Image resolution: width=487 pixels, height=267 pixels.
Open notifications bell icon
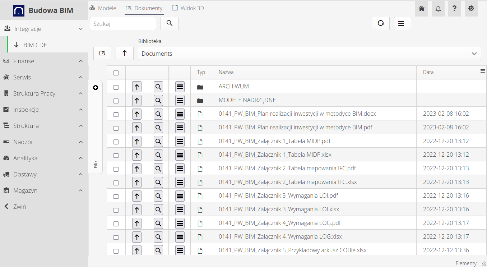click(x=438, y=9)
